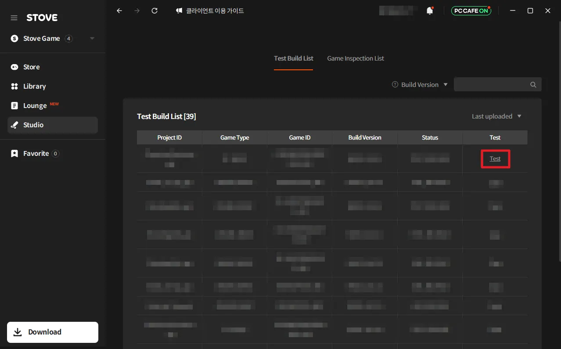Click the Studio brush icon

point(14,125)
